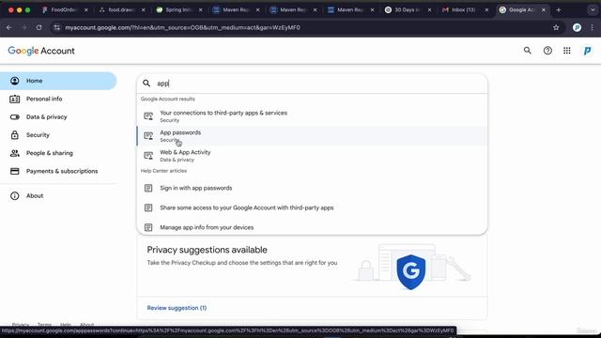Switch to the food.draw browser tab

point(121,10)
